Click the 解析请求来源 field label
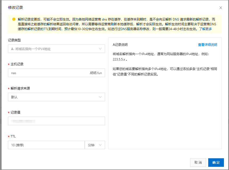The width and height of the screenshot is (229, 170). (20, 88)
